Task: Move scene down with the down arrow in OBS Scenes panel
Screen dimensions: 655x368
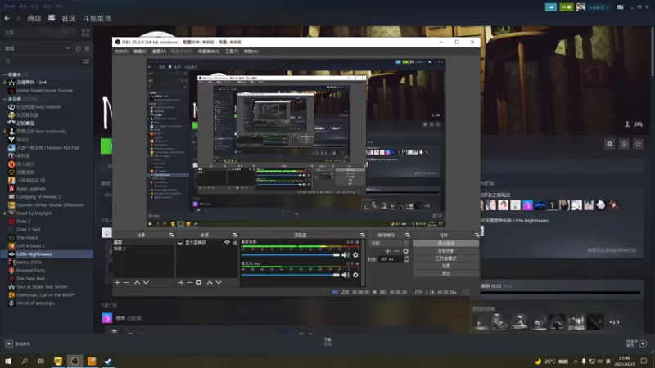Action: 146,282
